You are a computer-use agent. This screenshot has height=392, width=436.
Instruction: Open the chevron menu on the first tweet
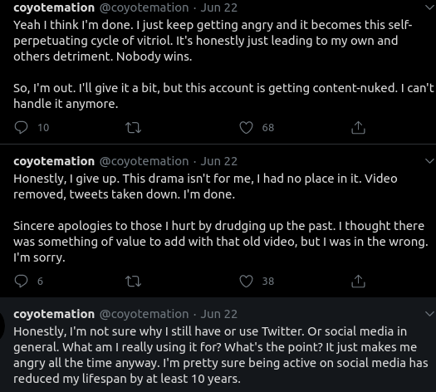coord(430,7)
